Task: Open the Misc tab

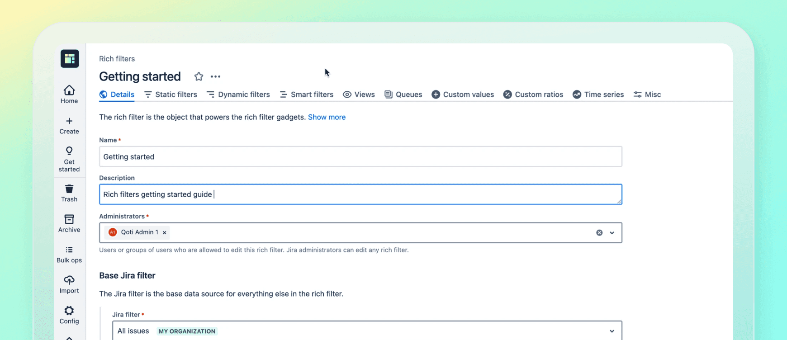Action: click(x=647, y=94)
